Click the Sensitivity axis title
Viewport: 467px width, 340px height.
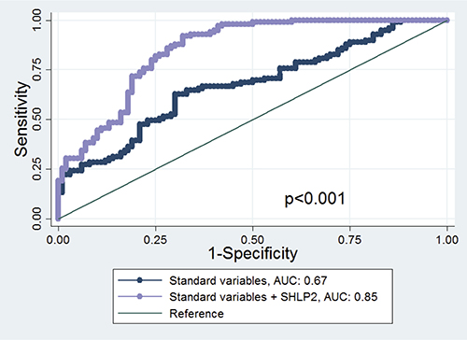click(x=21, y=119)
